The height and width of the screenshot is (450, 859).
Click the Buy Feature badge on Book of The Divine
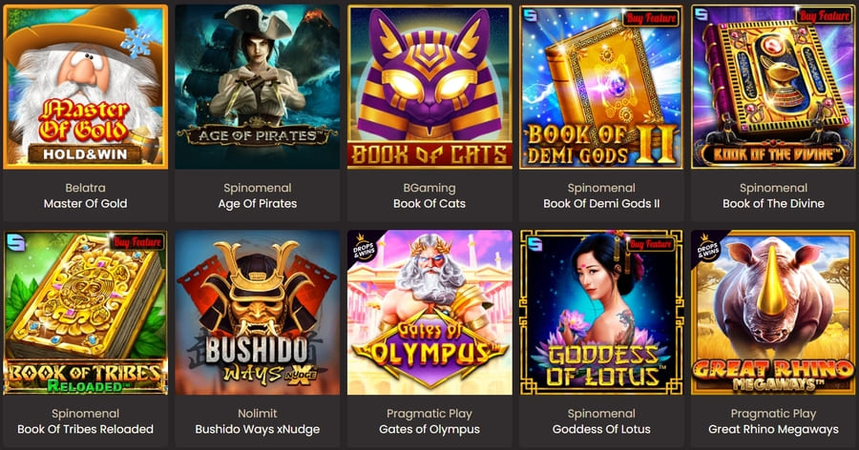[x=824, y=16]
